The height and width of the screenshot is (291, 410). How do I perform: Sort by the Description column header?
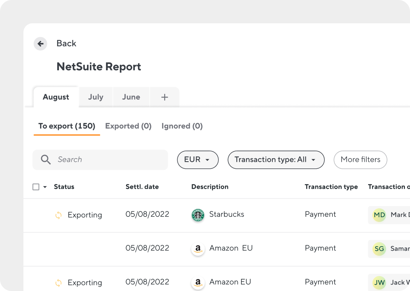[210, 187]
